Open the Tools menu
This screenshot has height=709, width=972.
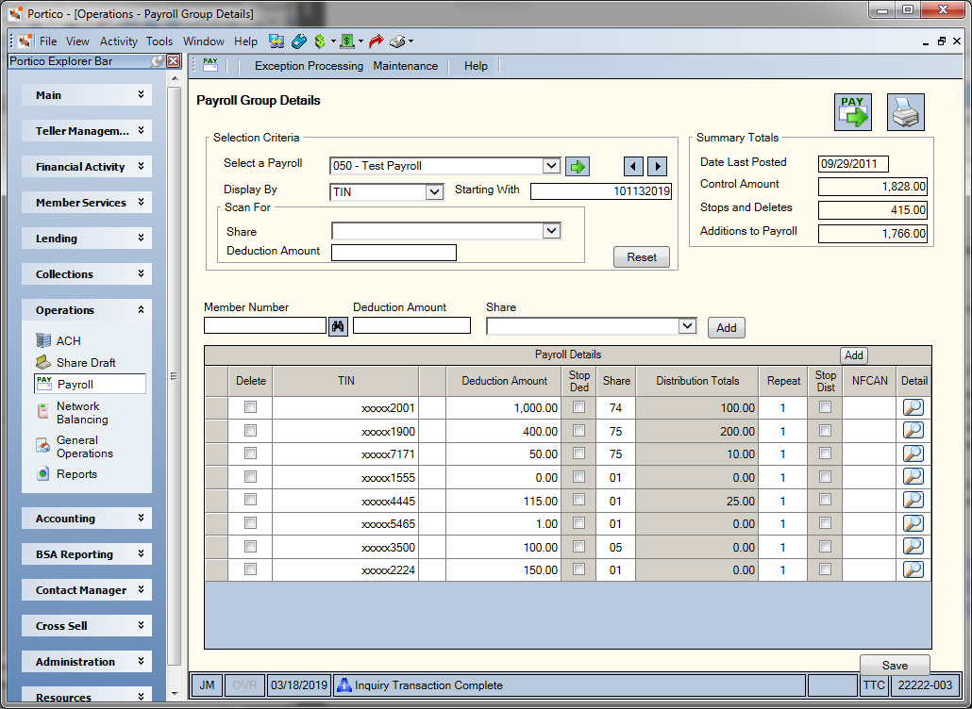click(x=159, y=41)
